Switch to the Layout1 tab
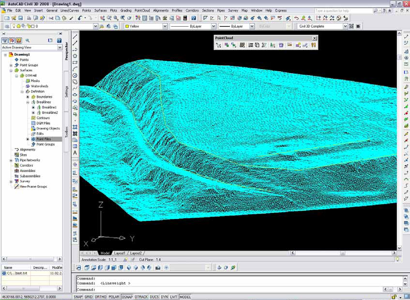Screen dimensions: 410x300 click(x=120, y=253)
